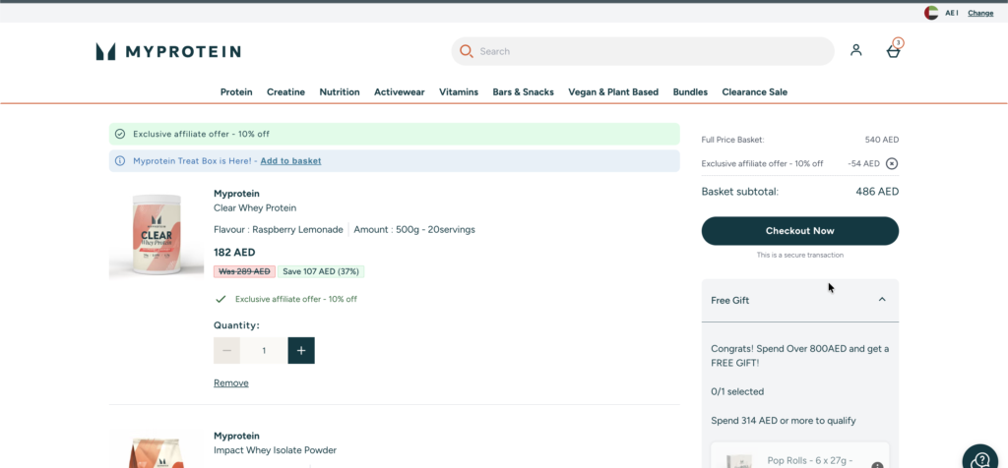This screenshot has width=1008, height=468.
Task: Open the Bundles menu
Action: tap(690, 92)
